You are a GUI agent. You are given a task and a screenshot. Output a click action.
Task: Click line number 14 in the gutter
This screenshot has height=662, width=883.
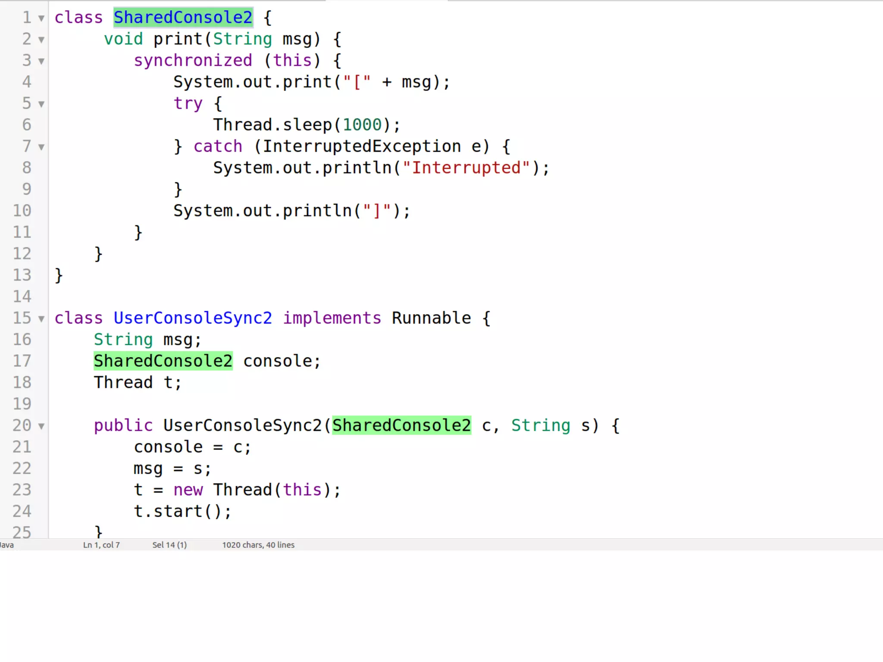click(x=22, y=297)
